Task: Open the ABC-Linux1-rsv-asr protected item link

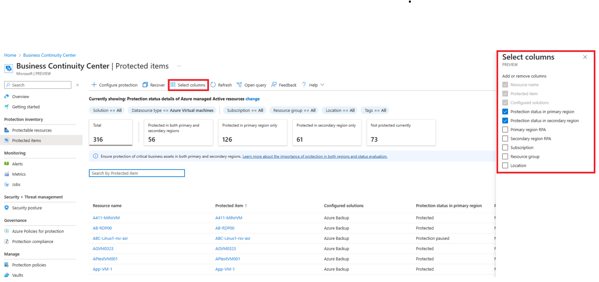Action: 233,238
